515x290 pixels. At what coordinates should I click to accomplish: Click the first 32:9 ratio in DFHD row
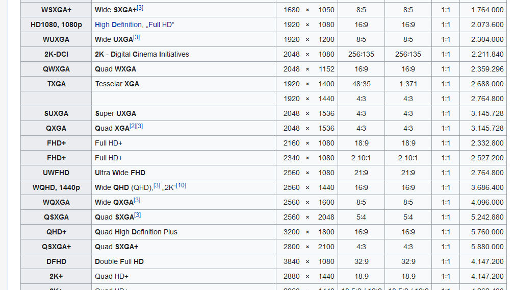362,261
